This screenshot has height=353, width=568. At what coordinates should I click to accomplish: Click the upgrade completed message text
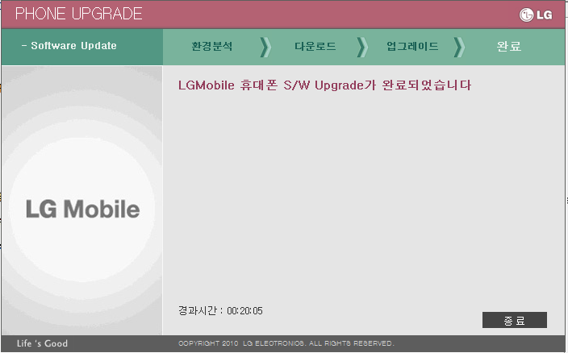click(x=324, y=85)
